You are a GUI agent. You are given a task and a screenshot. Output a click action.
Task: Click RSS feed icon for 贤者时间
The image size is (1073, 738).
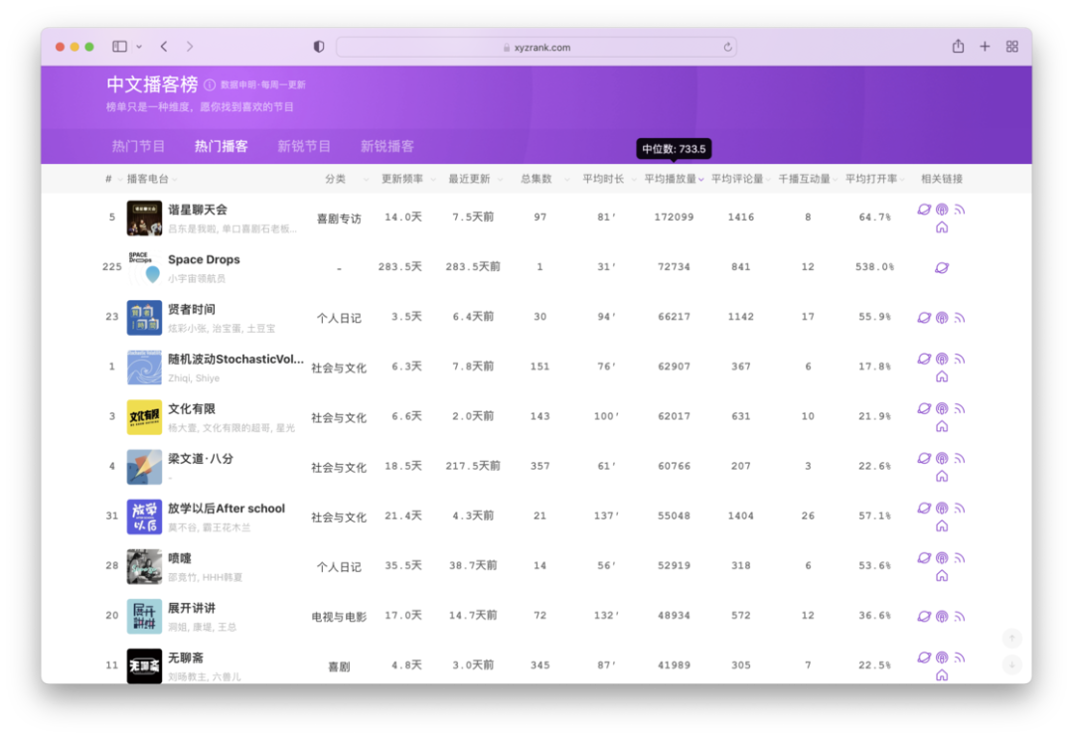pos(960,318)
